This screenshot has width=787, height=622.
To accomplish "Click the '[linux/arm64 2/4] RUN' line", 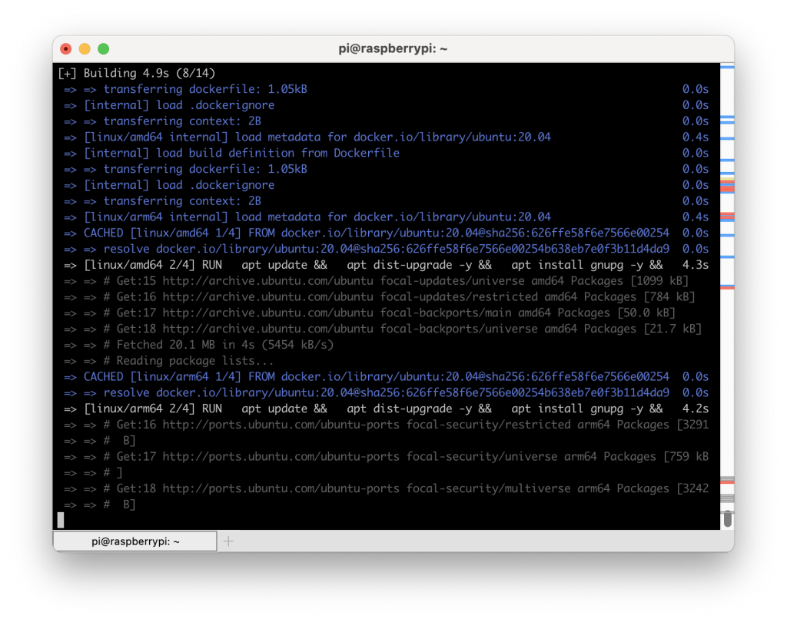I will click(x=154, y=409).
